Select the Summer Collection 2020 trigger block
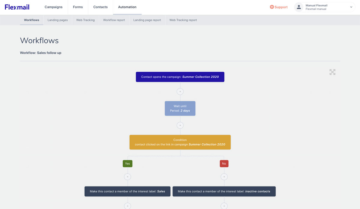This screenshot has height=209, width=360. 180,77
